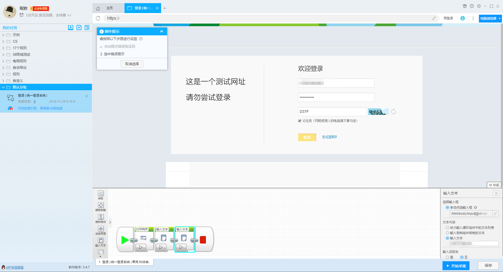Image resolution: width=503 pixels, height=272 pixels.
Task: Click the import task icon in 我的任务
Action: click(x=71, y=27)
